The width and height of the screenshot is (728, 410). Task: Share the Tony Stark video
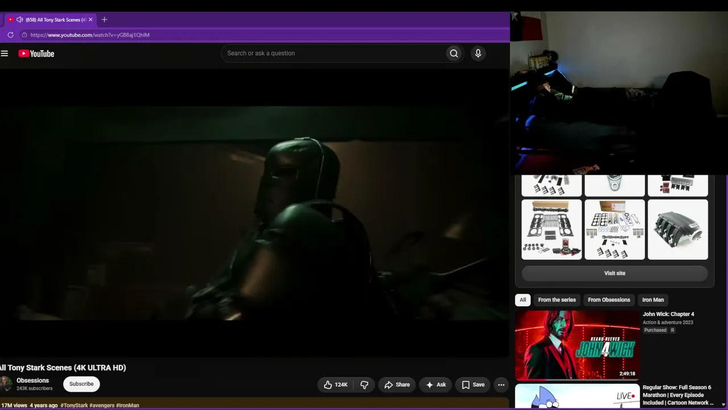397,385
